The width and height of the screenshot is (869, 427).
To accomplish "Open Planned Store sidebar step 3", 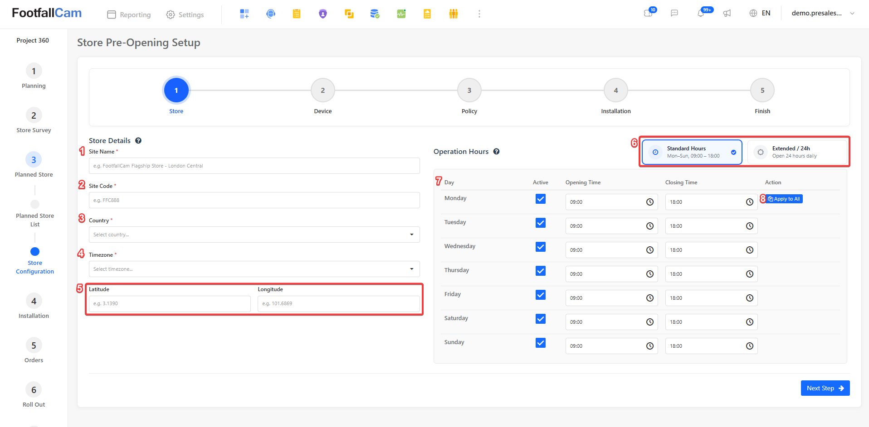I will 34,165.
